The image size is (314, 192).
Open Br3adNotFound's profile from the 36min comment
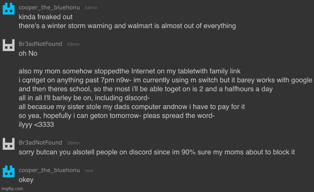coord(40,142)
